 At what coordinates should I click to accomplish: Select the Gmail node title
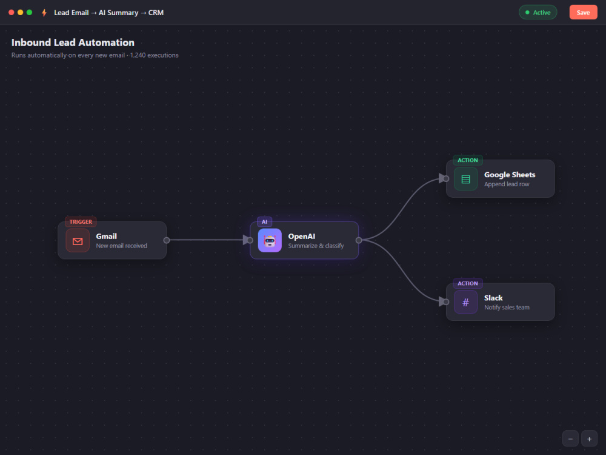pyautogui.click(x=106, y=237)
